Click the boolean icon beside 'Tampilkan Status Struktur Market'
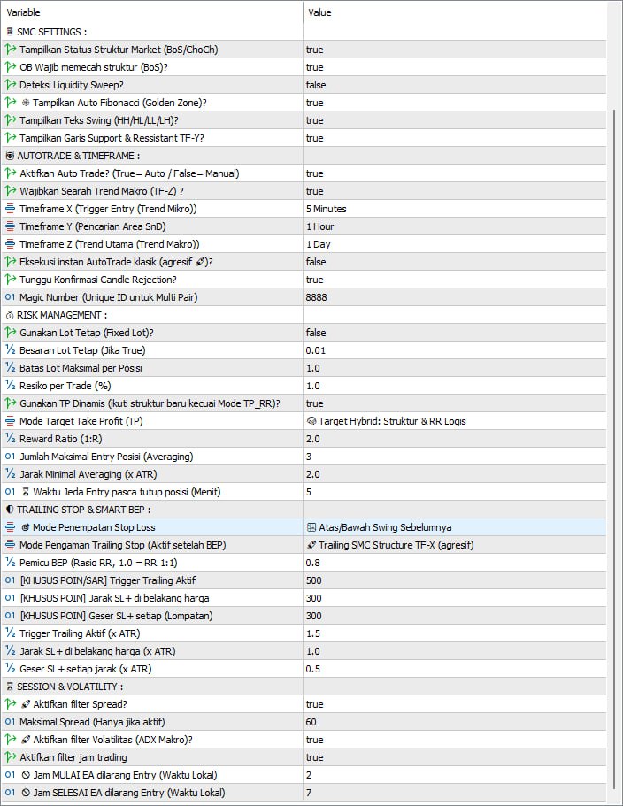Screen dimensions: 623x806 (11, 50)
